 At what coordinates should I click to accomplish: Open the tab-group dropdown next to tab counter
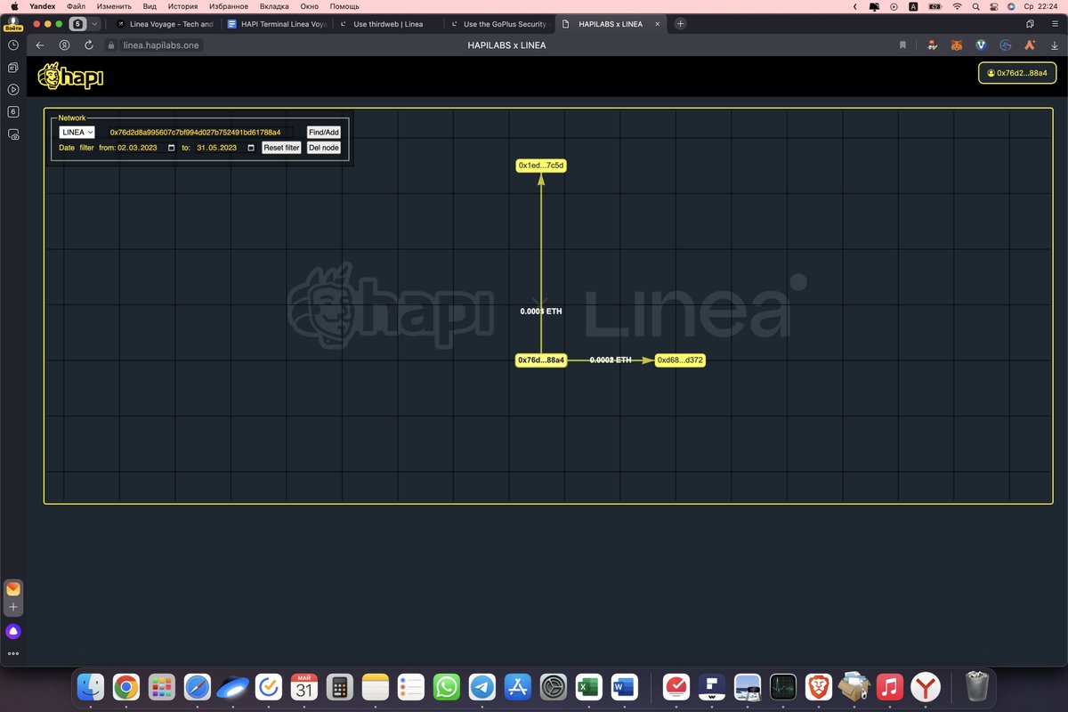pos(95,24)
